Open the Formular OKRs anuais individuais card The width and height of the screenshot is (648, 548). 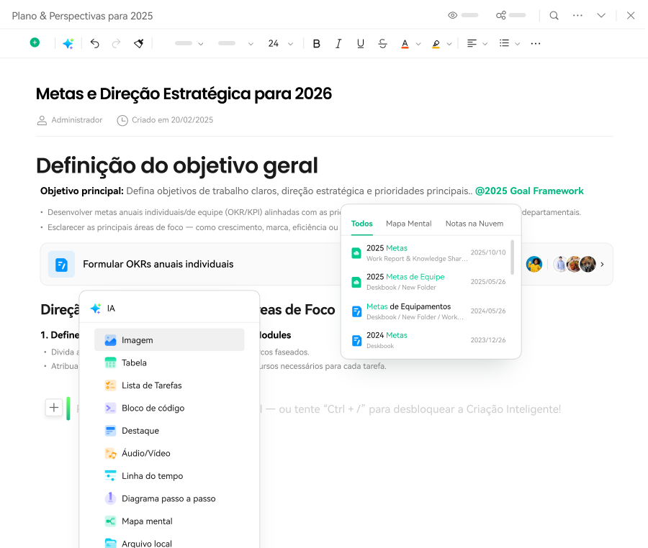point(158,264)
